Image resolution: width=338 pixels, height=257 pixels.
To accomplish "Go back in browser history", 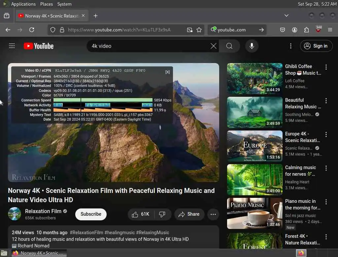I will pos(8,30).
